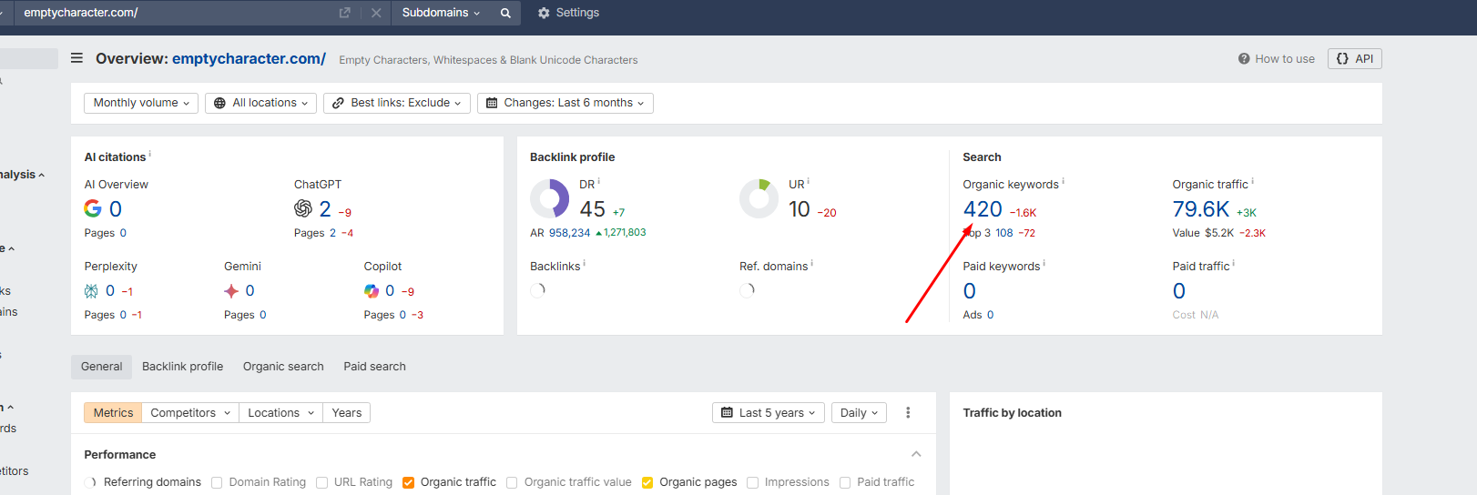1477x495 pixels.
Task: Open the Competitors dropdown
Action: point(189,412)
